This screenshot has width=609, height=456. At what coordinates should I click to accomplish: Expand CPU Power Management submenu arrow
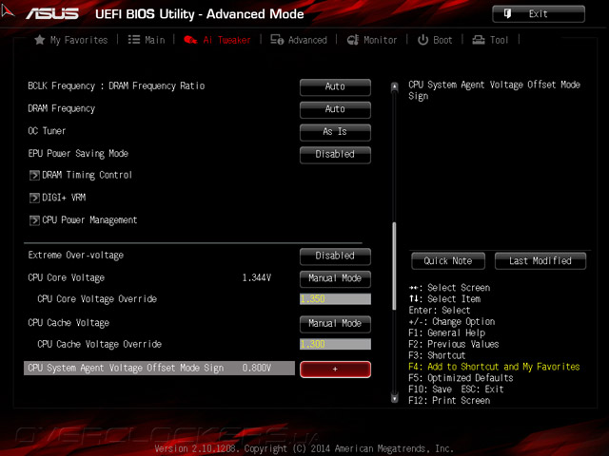coord(34,220)
